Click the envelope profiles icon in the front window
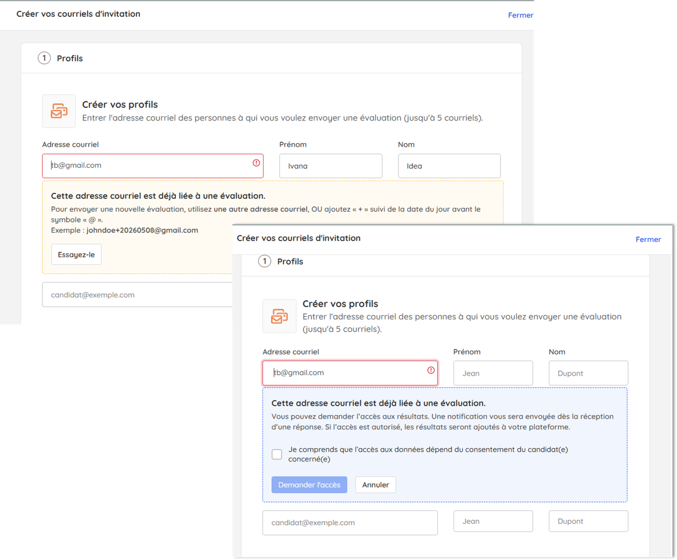 (279, 316)
